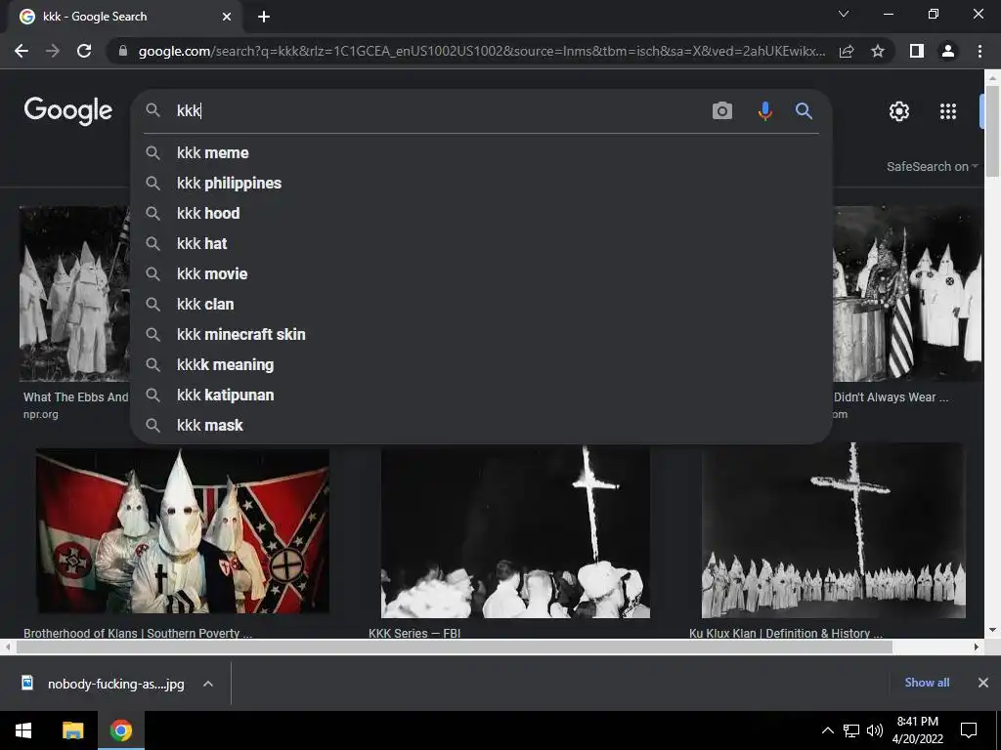Open Chrome three-dot menu
Viewport: 1001px width, 750px height.
pos(979,51)
